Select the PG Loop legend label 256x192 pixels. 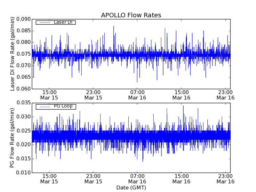(x=63, y=106)
